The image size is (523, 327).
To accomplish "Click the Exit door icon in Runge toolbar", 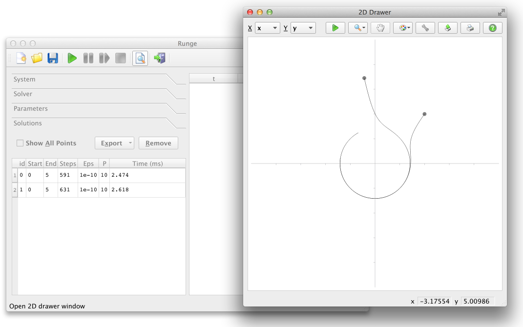I will (x=160, y=58).
